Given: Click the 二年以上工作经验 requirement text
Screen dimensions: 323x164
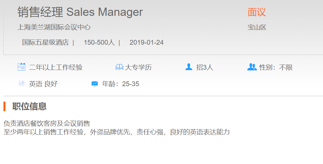Looking at the screenshot, I should tap(56, 67).
